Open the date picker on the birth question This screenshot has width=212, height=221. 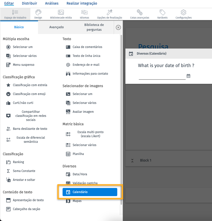pos(188,76)
